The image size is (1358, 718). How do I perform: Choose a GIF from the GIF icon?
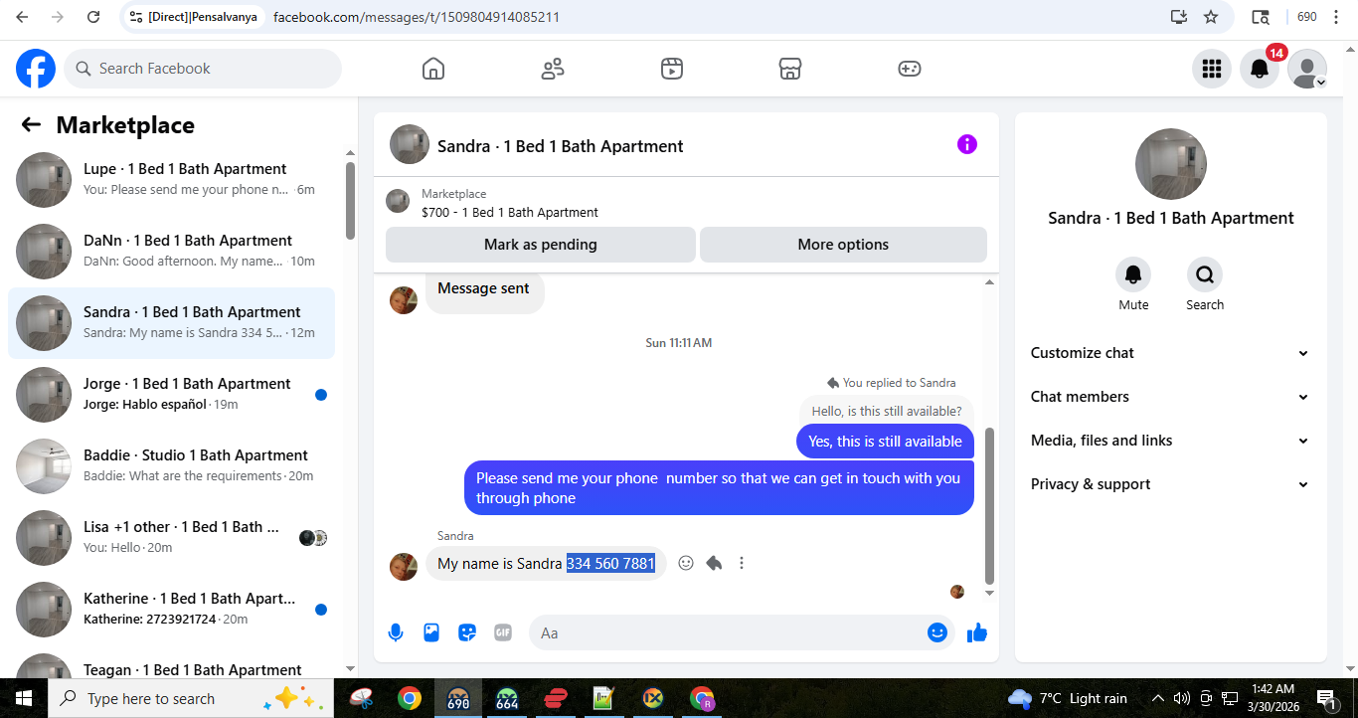click(x=503, y=632)
